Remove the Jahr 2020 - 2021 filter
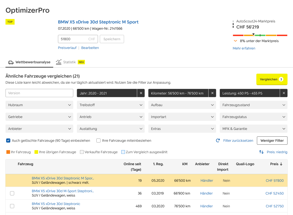Screen dimensions: 293x215 coord(141,93)
